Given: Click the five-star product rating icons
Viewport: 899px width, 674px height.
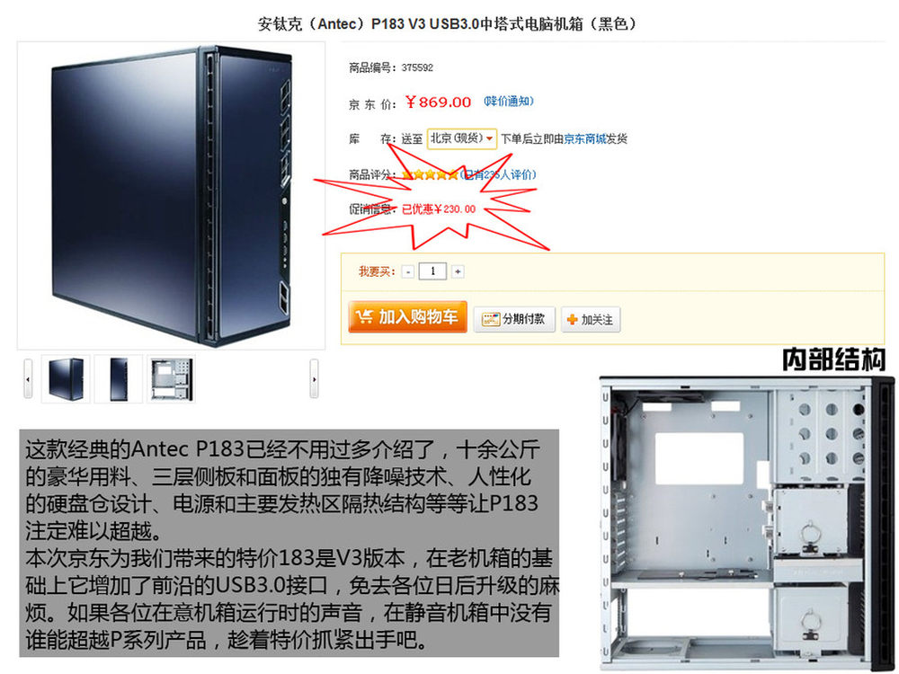Looking at the screenshot, I should coord(430,175).
